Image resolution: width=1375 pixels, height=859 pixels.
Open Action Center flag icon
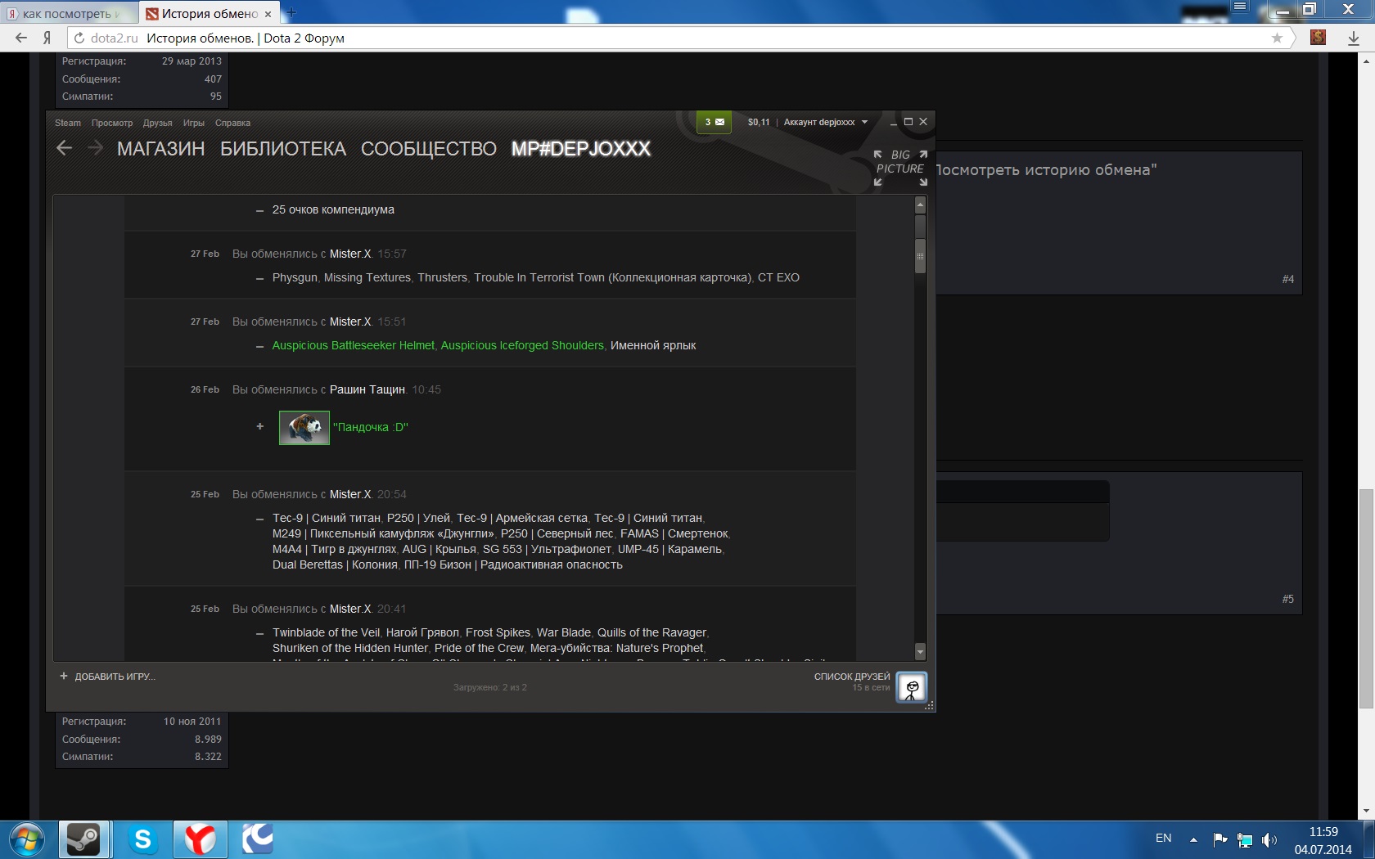1220,839
